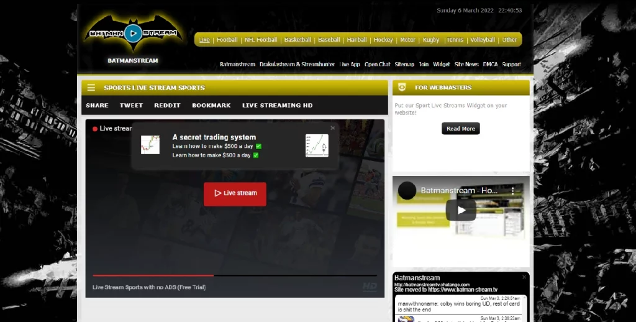
Task: Click the red Live stream button
Action: (235, 194)
